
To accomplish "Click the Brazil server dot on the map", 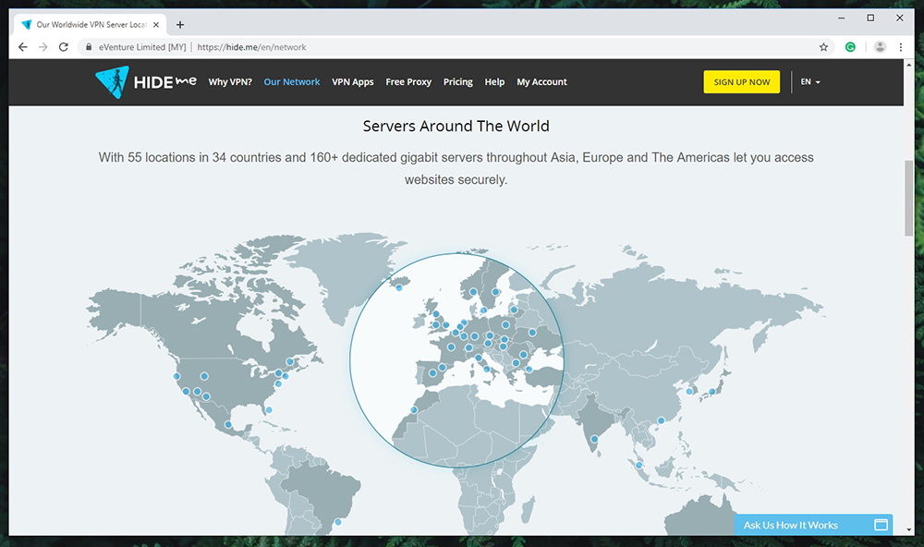I will (338, 522).
